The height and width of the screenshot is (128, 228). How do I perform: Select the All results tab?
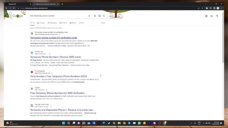tap(32, 23)
